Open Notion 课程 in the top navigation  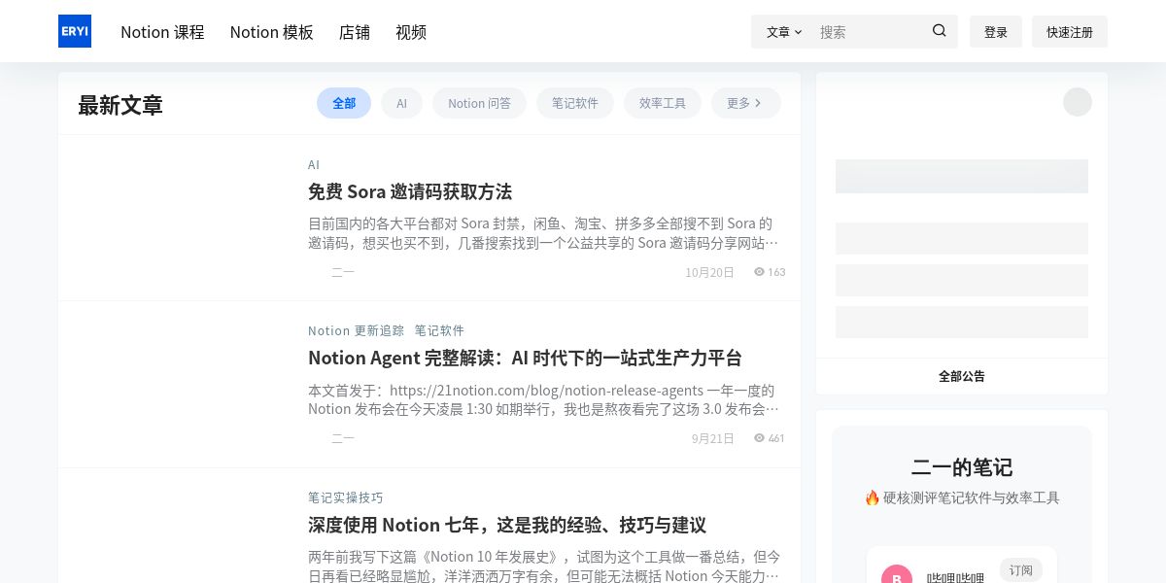162,32
